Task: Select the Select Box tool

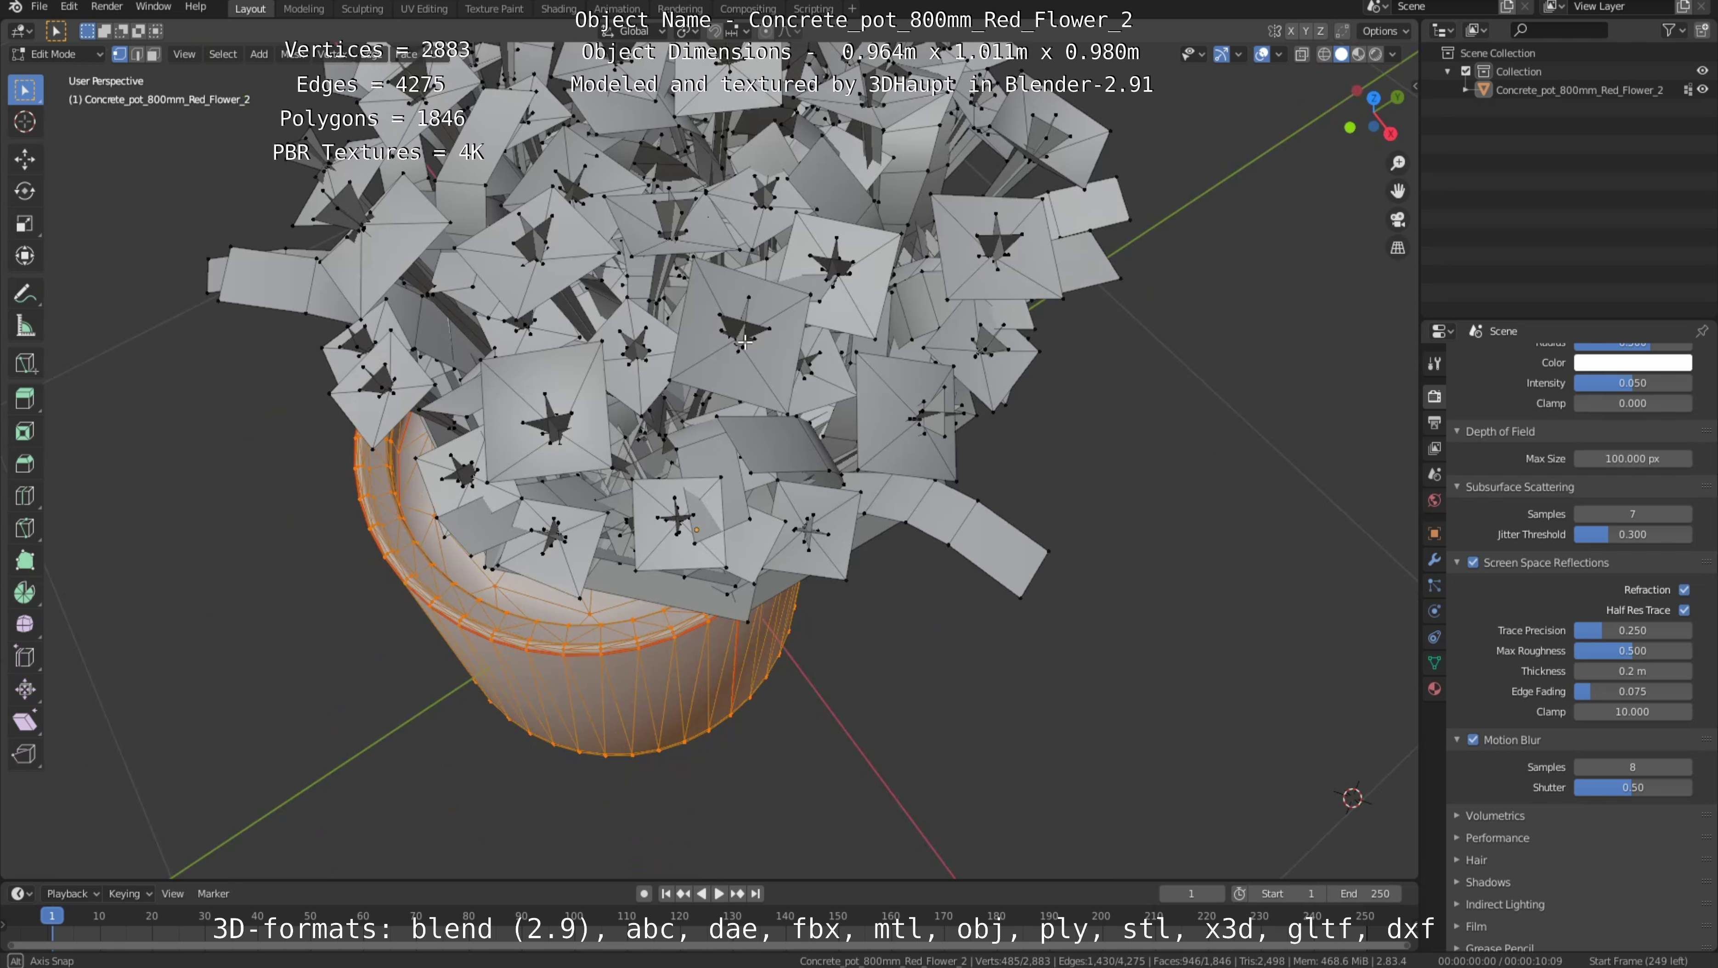Action: (x=25, y=90)
